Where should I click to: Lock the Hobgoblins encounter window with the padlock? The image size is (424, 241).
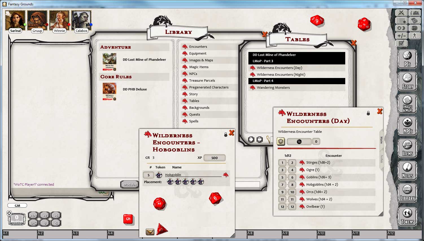pos(225,135)
